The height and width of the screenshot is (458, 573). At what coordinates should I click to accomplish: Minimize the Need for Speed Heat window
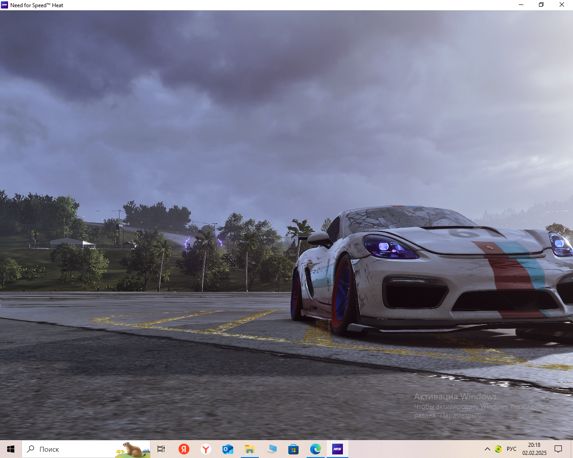coord(521,5)
